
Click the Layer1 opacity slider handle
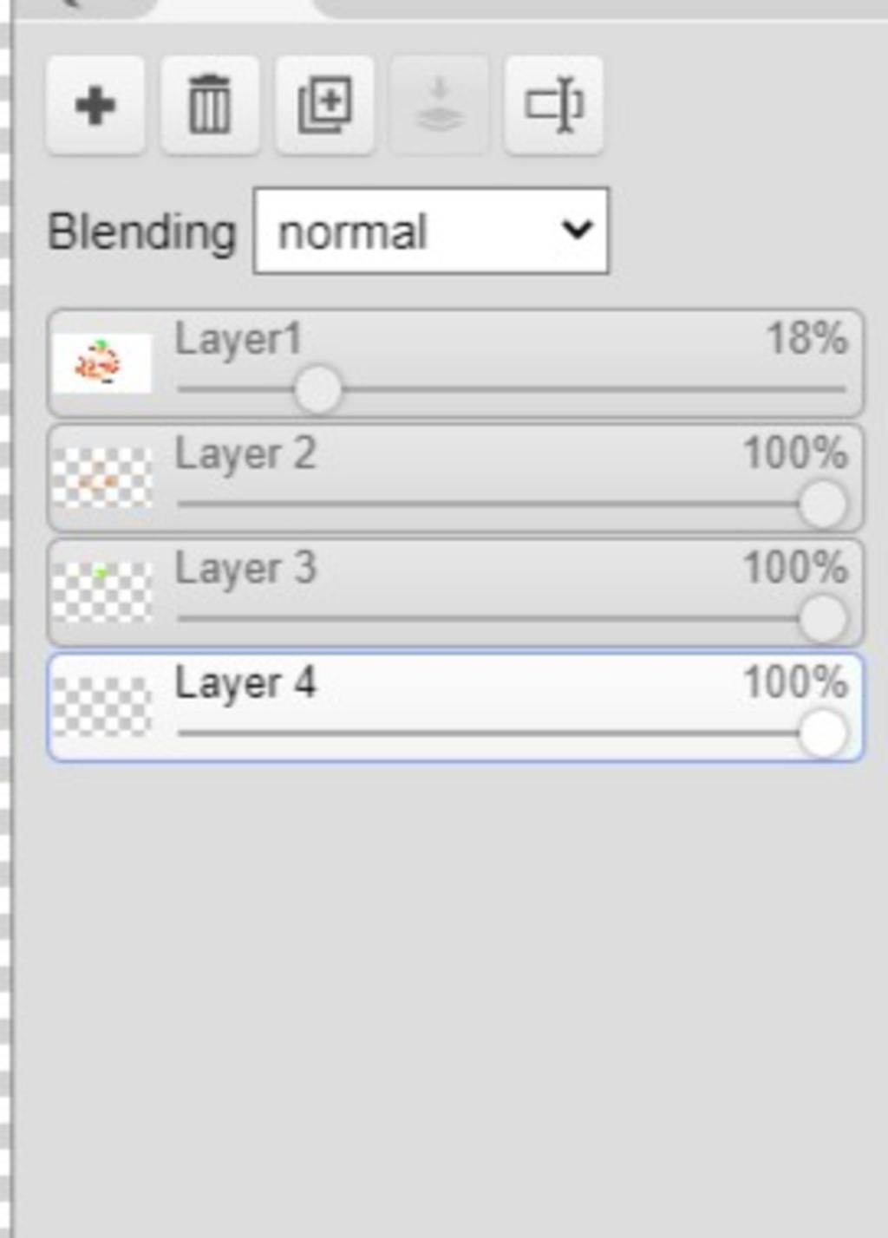click(x=318, y=390)
